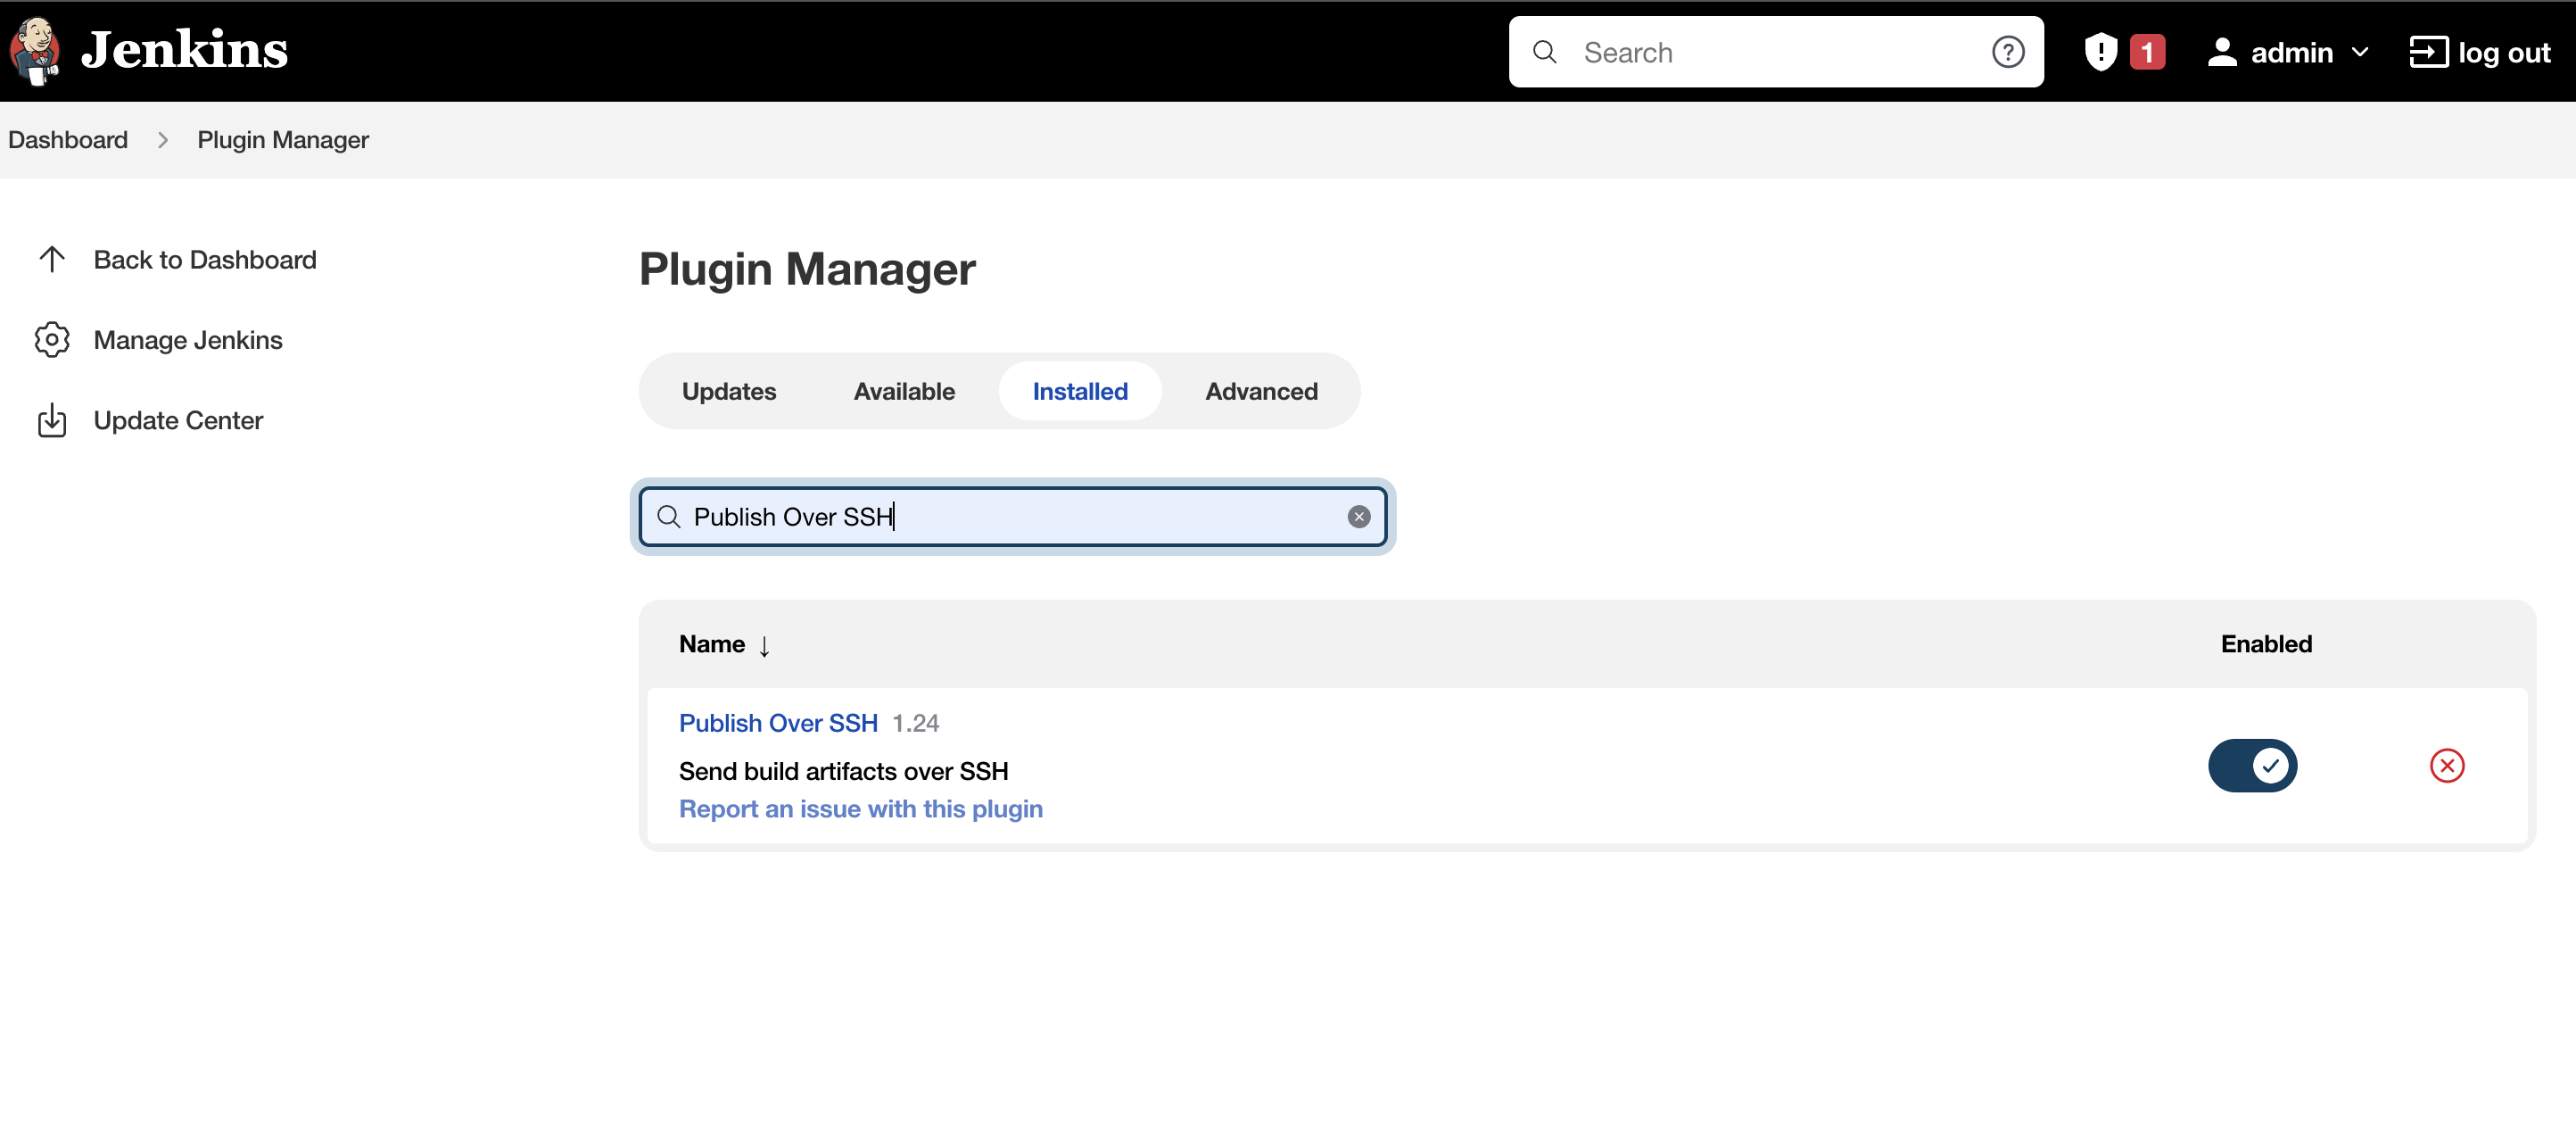Click the Manage Jenkins gear icon
Image resolution: width=2576 pixels, height=1144 pixels.
coord(52,340)
